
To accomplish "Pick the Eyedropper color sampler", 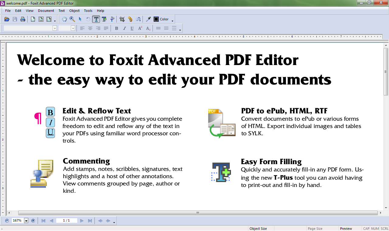I will [148, 19].
